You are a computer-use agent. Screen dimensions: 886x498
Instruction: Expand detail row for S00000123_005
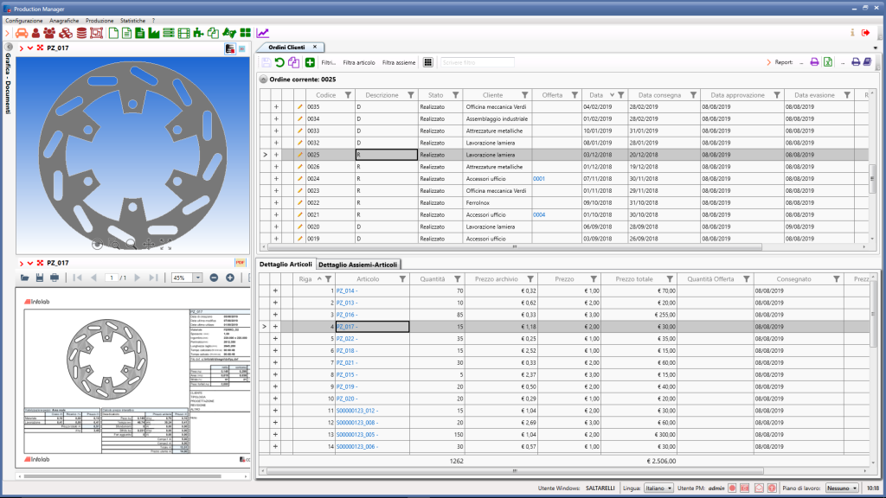click(275, 434)
